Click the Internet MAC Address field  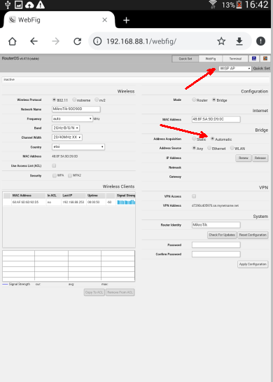[216, 119]
